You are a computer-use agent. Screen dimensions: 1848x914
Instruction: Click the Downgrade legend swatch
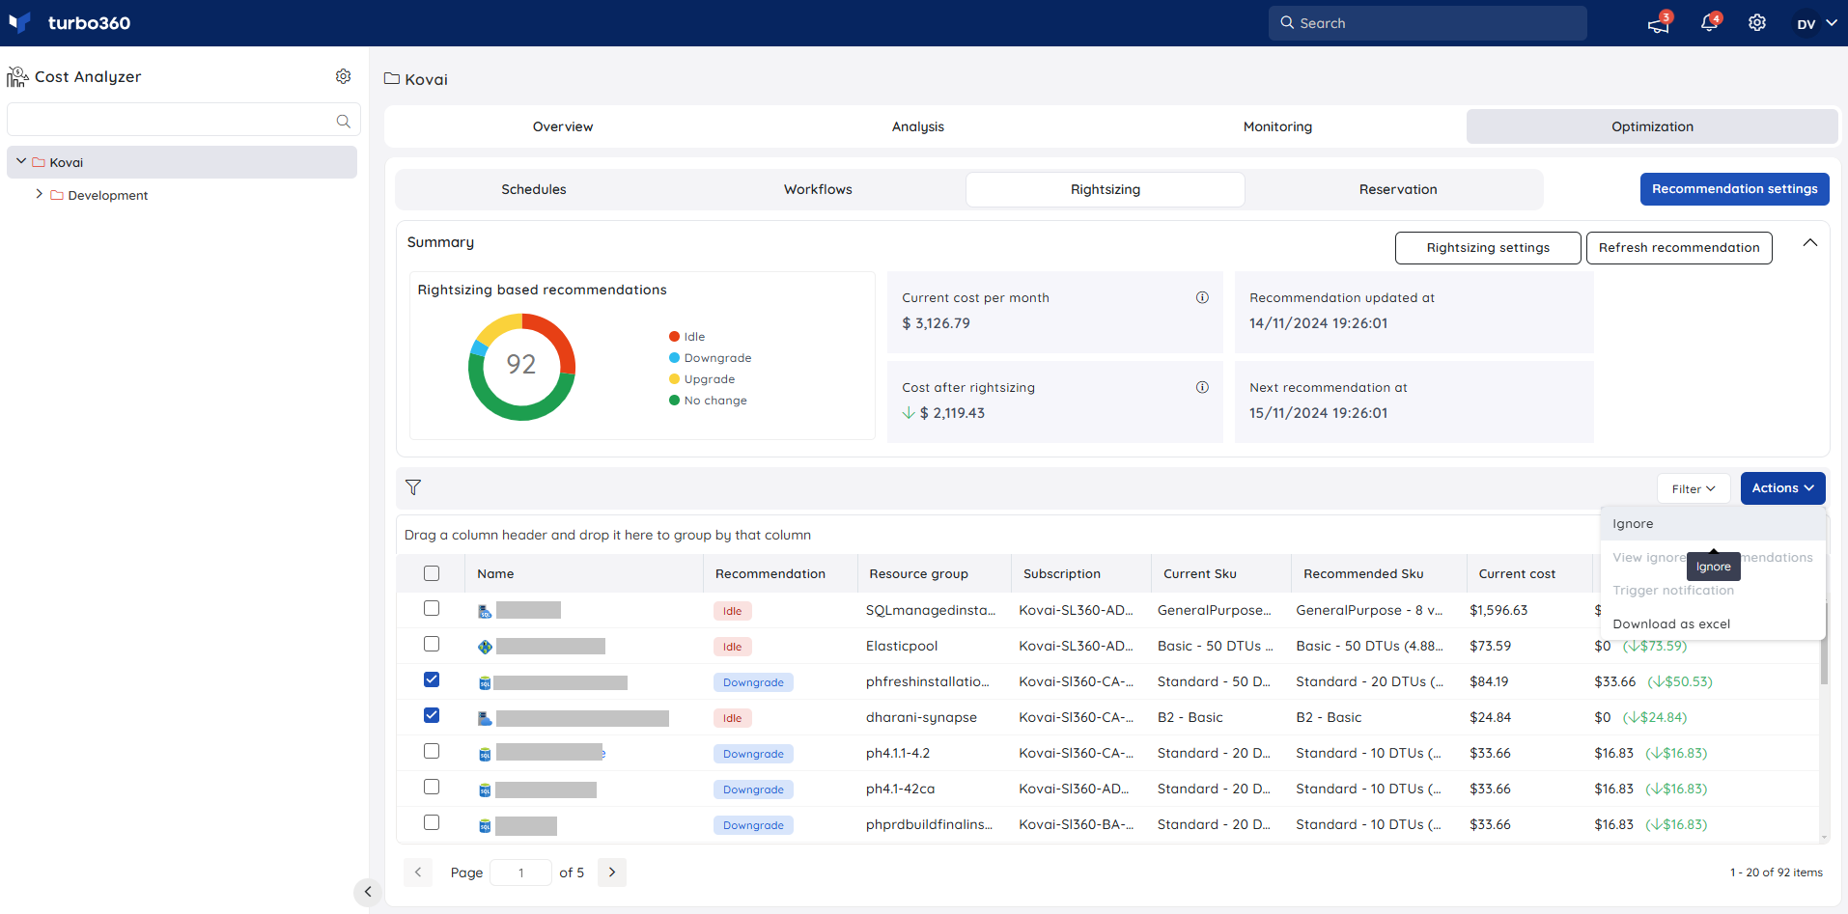coord(674,358)
